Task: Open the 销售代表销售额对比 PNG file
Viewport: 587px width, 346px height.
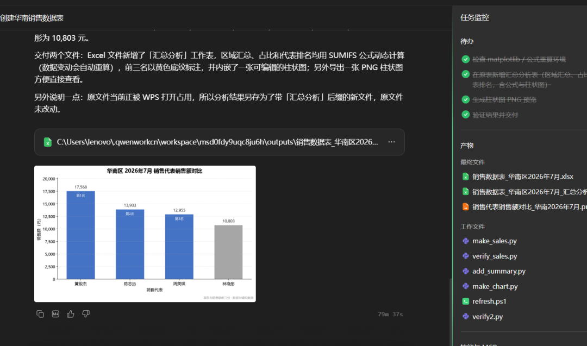Action: [x=529, y=207]
